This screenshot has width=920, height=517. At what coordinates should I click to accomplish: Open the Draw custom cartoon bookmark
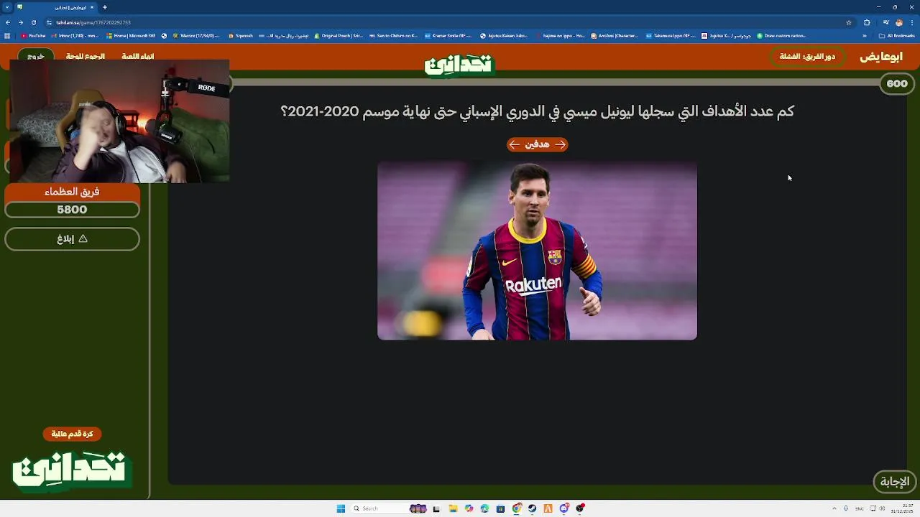781,35
